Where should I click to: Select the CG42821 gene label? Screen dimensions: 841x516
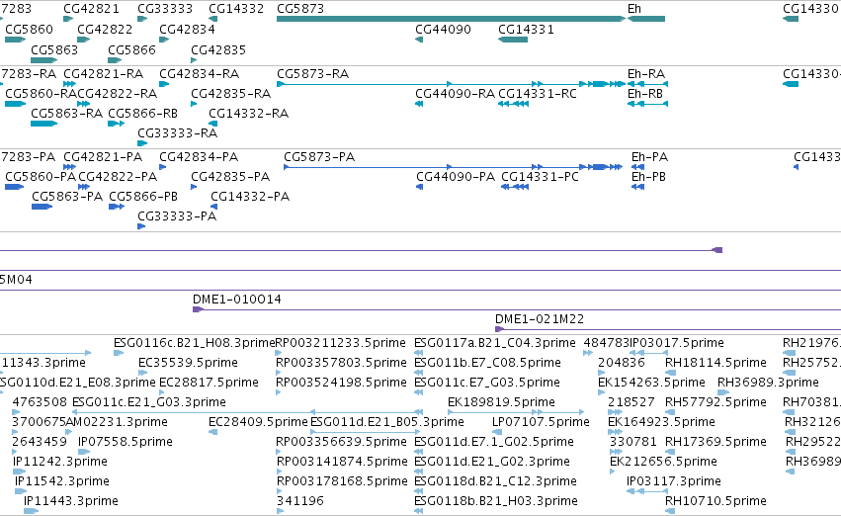click(91, 9)
